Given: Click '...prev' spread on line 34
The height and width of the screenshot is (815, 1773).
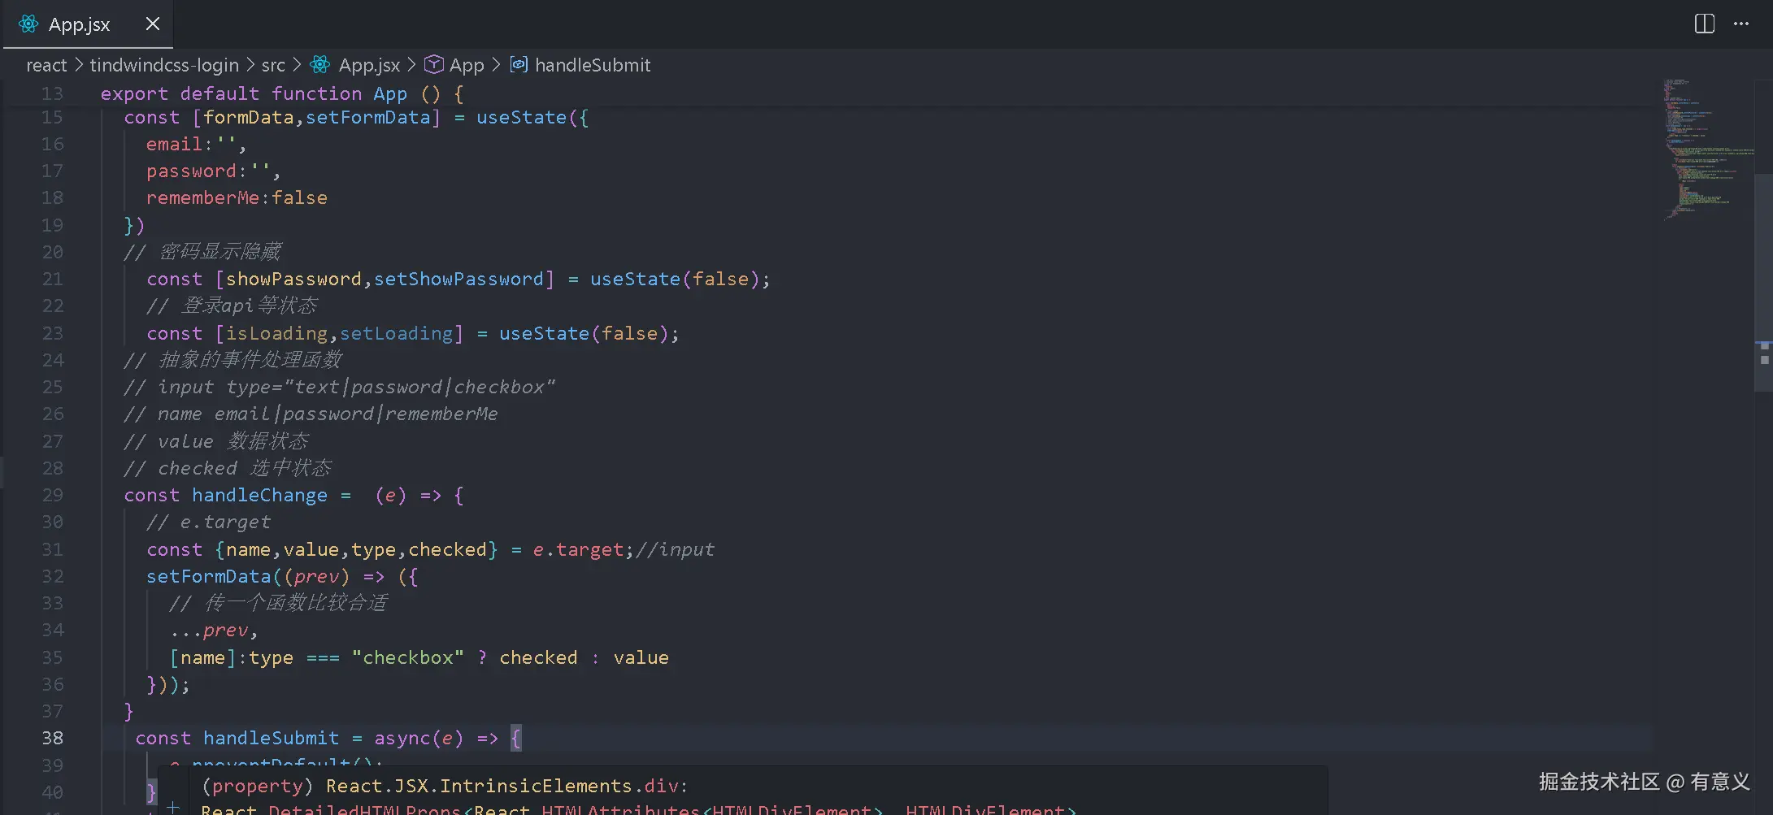Looking at the screenshot, I should click(x=208, y=631).
